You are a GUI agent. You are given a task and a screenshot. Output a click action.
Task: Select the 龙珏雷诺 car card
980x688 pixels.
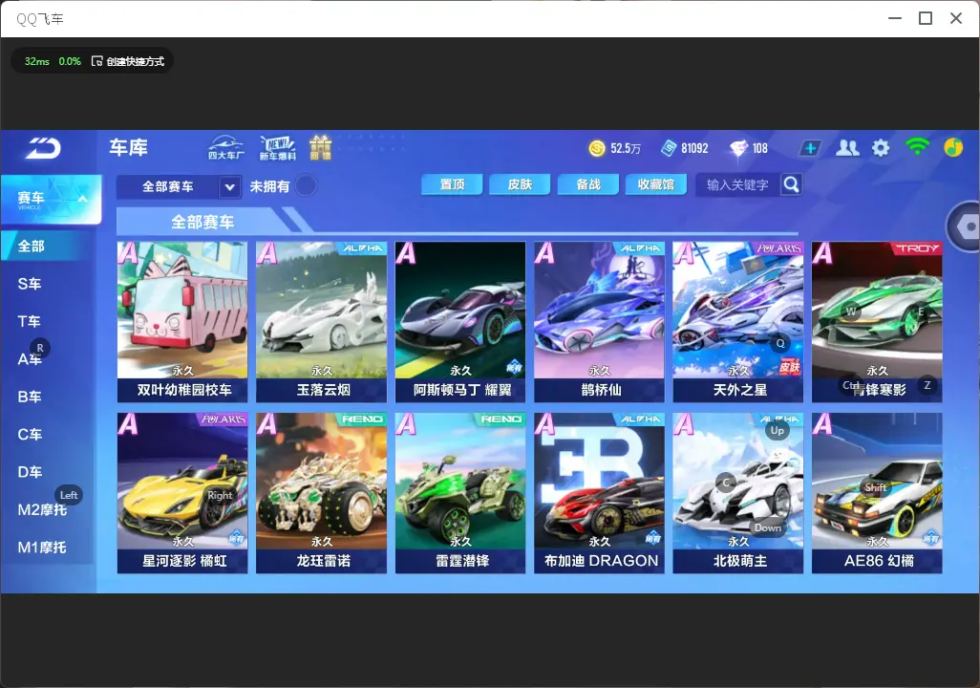pos(321,493)
